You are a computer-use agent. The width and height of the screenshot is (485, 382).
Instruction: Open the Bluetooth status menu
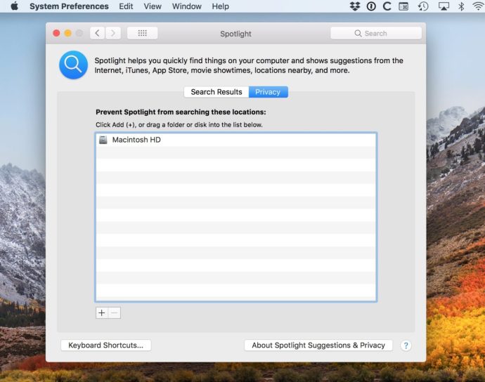coord(461,6)
